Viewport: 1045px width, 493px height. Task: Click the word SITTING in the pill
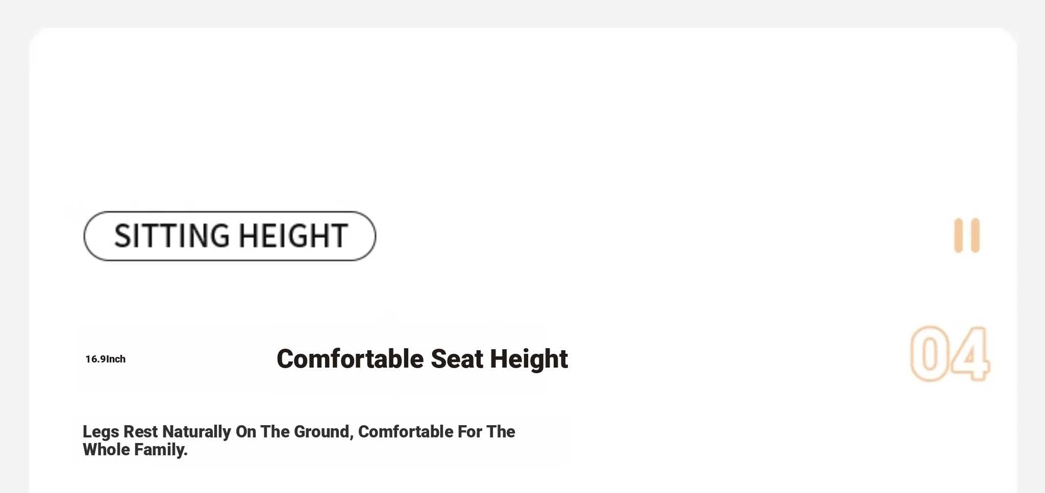click(x=172, y=236)
